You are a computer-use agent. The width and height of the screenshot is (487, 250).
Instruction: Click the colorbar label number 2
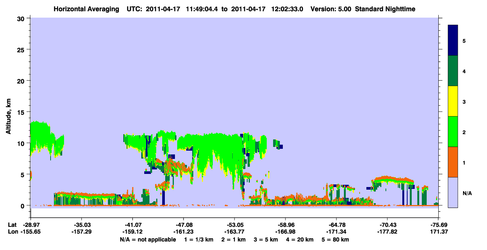(464, 132)
